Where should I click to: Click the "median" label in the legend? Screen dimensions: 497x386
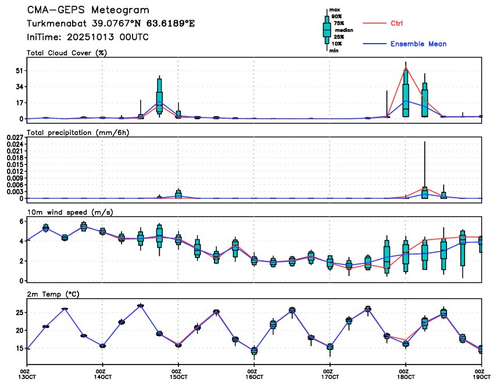click(x=344, y=30)
